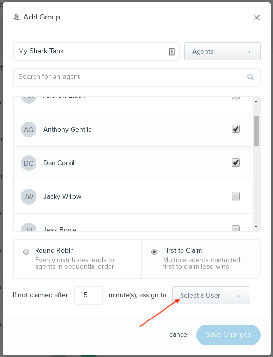Uncheck Dan Corkill's checkbox
The height and width of the screenshot is (357, 273).
[x=236, y=163]
